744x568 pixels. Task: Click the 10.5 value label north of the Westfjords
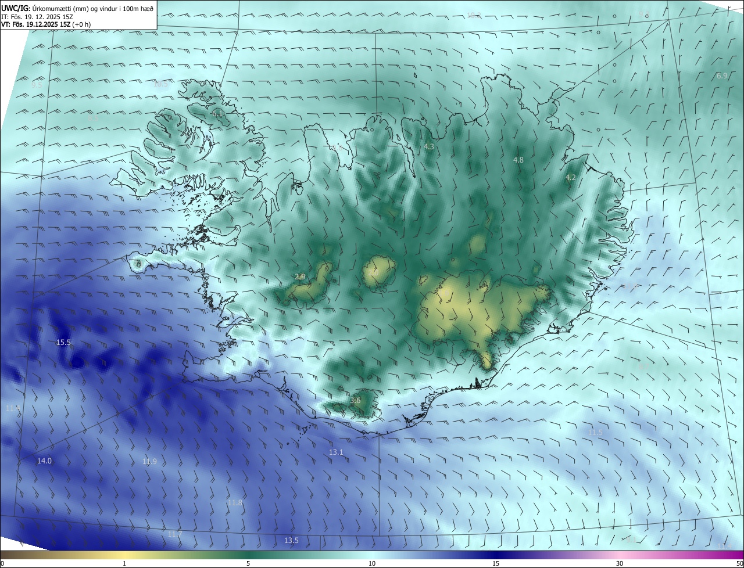coord(160,84)
